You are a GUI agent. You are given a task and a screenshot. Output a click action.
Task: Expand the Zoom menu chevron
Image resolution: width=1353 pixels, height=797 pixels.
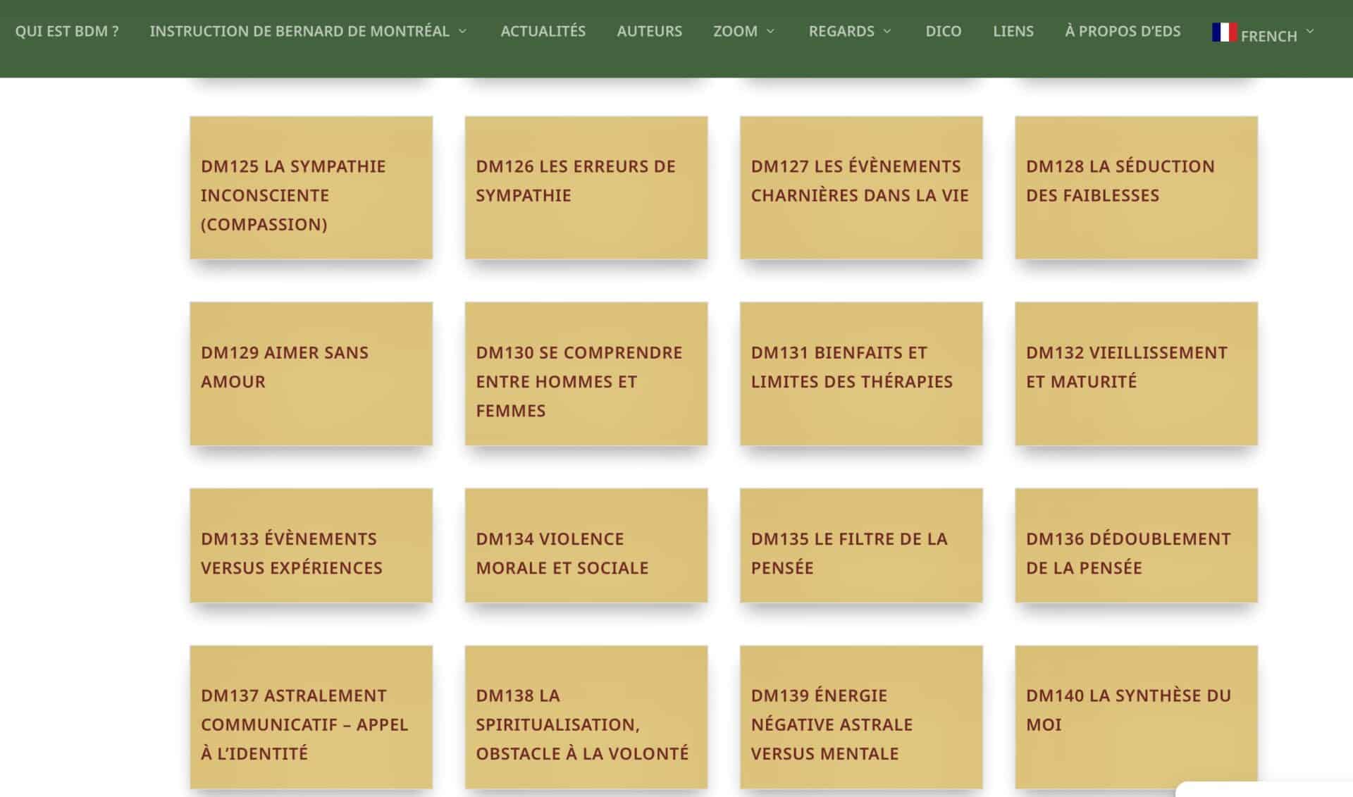coord(770,31)
